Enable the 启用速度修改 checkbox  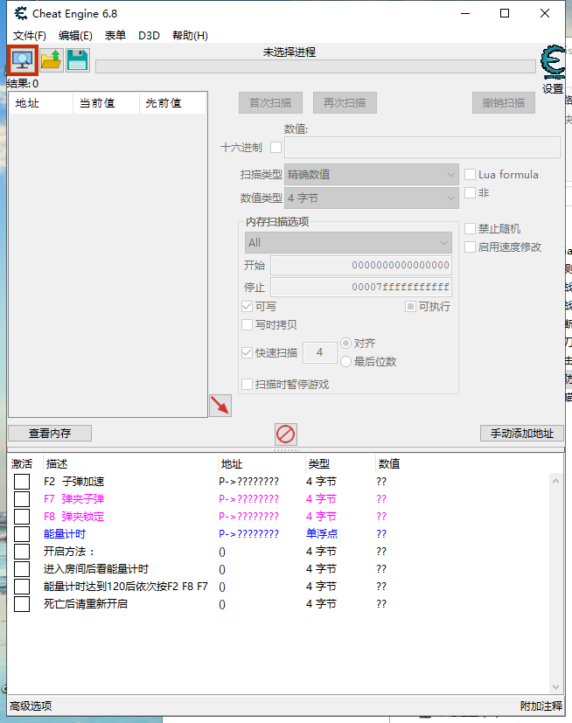(470, 247)
